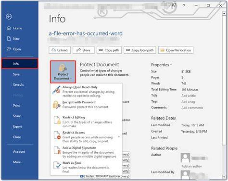Open More... in the sidebar
The height and width of the screenshot is (181, 228).
point(18,162)
